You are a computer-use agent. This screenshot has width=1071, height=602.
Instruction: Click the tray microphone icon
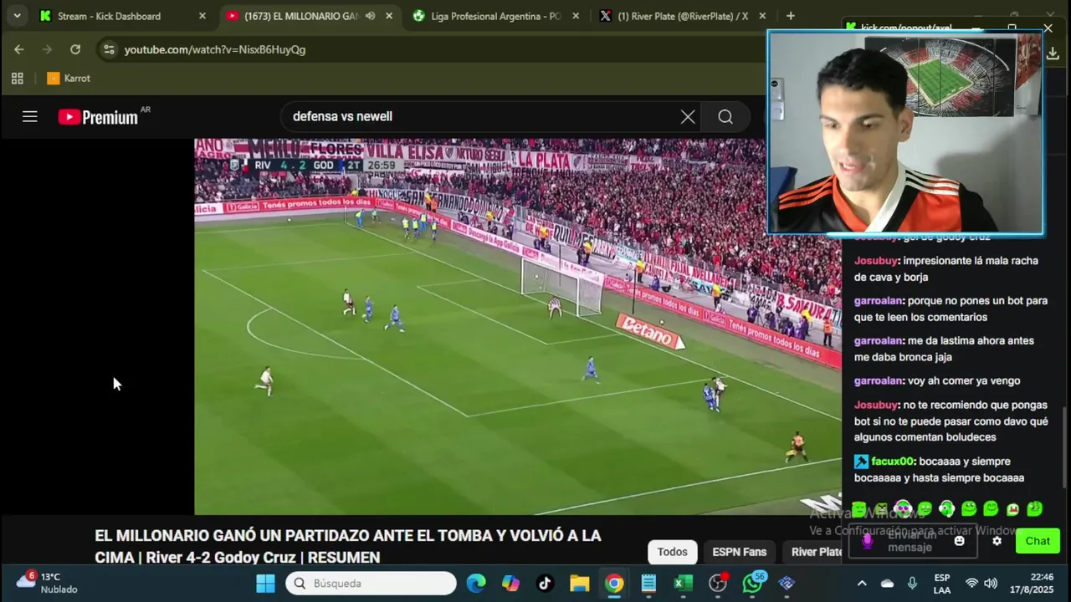click(912, 584)
